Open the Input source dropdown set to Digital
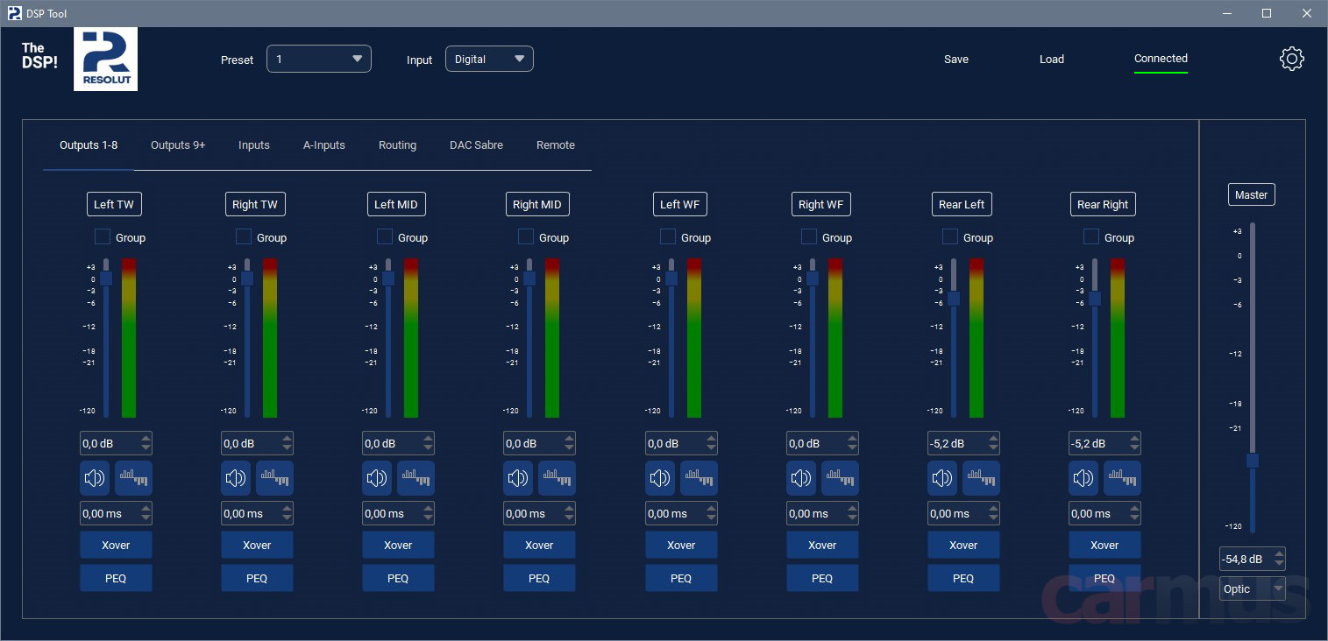Viewport: 1328px width, 641px height. [x=489, y=59]
